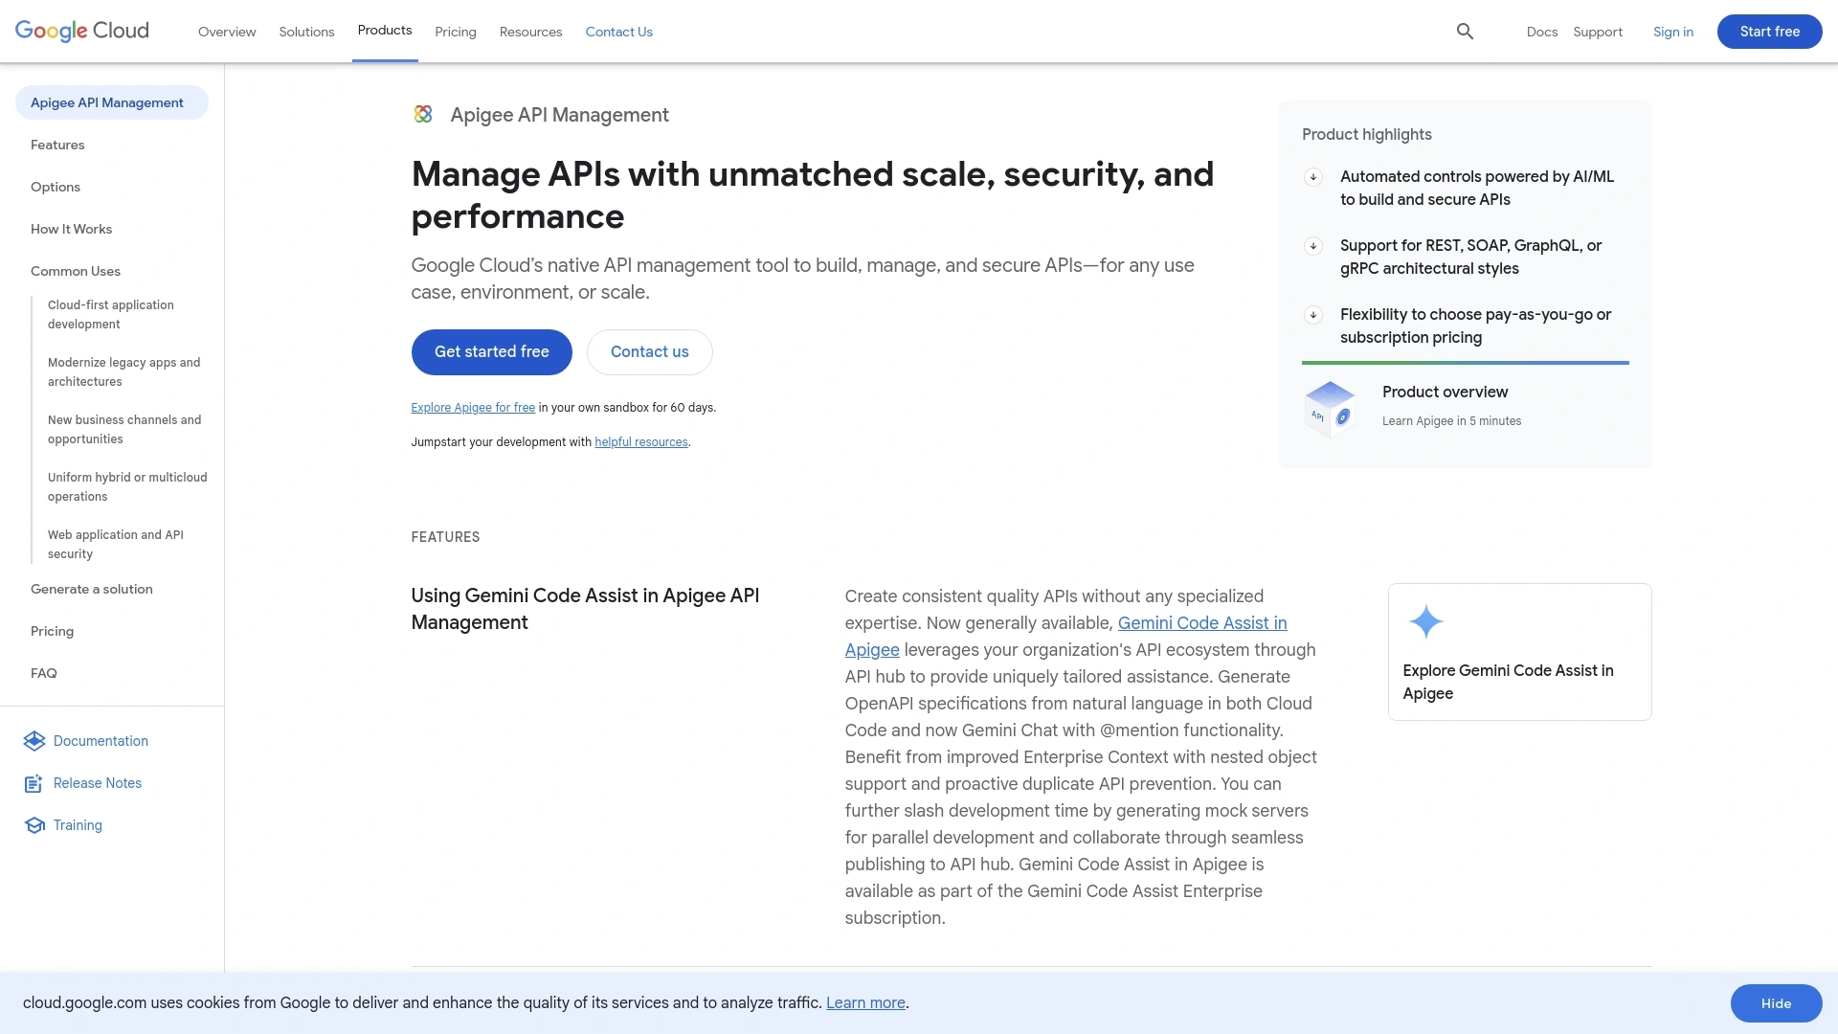Click the Product highlights heading
The height and width of the screenshot is (1034, 1838).
(x=1366, y=135)
